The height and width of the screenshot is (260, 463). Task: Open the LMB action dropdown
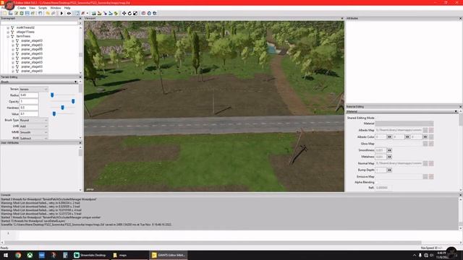click(x=33, y=126)
